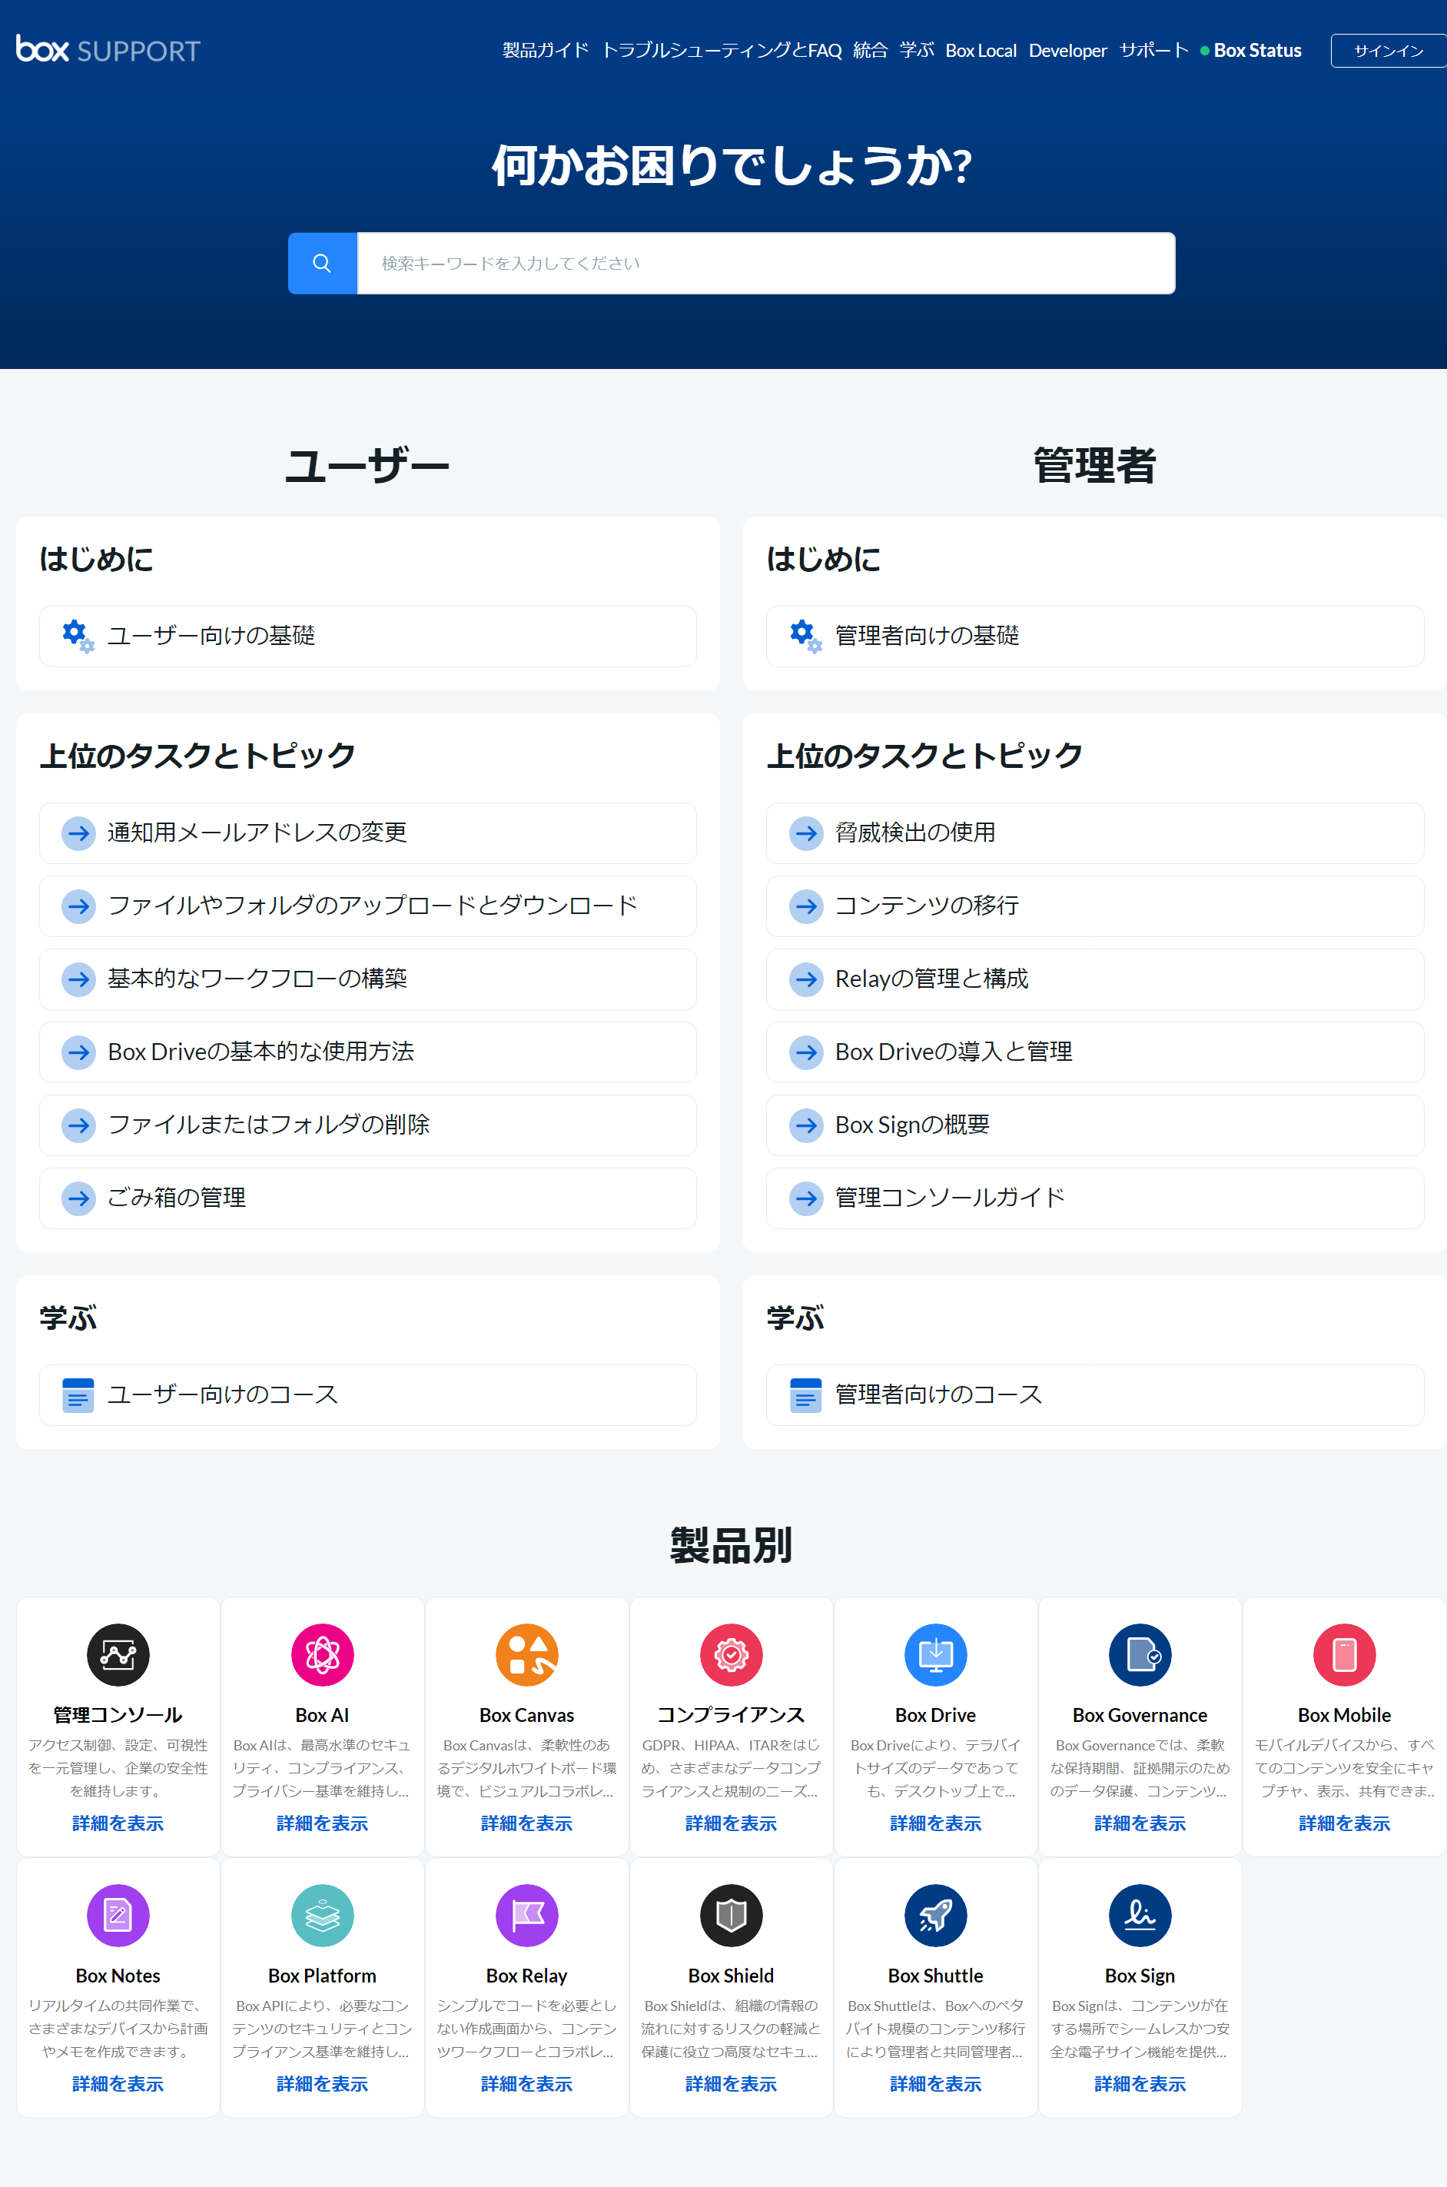Click the Box Shuttle product icon
Screen dimensions: 1447x2187
(936, 1915)
